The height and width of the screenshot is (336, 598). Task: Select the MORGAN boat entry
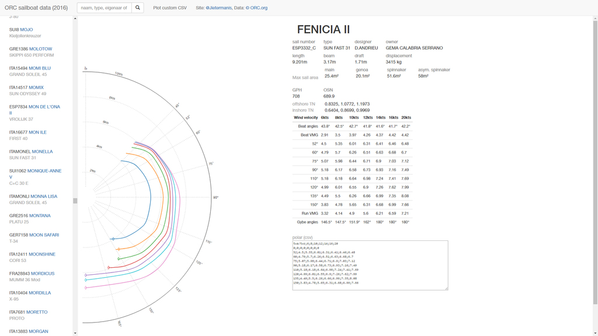(39, 331)
